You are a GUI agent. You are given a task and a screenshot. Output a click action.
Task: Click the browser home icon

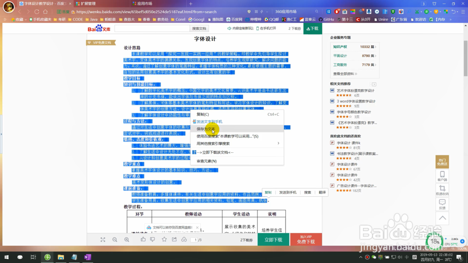pyautogui.click(x=45, y=12)
